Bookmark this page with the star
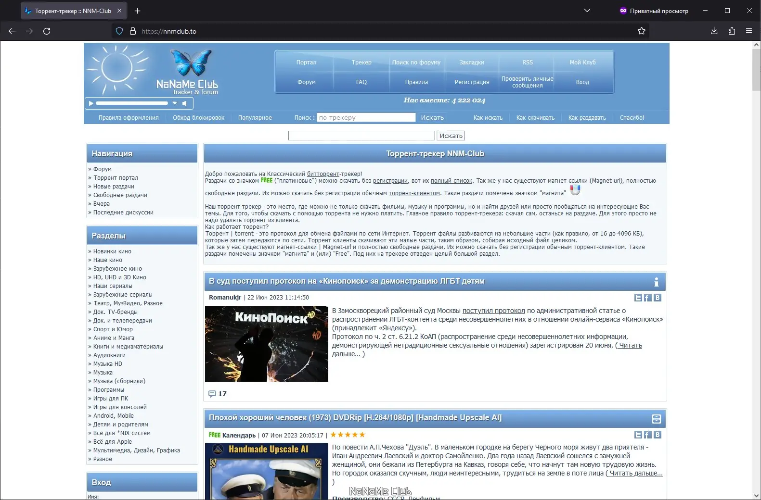 (642, 31)
